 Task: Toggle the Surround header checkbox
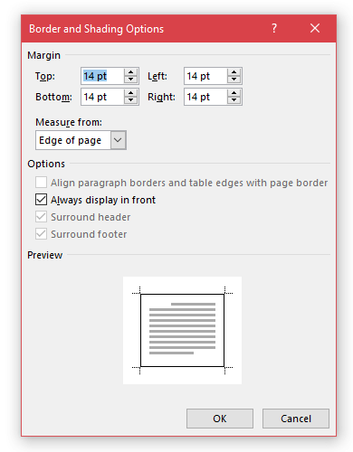(41, 217)
